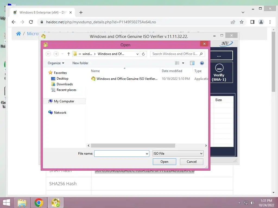Image resolution: width=278 pixels, height=208 pixels.
Task: Click the browse '...' button in Verifier window
Action: (x=219, y=56)
